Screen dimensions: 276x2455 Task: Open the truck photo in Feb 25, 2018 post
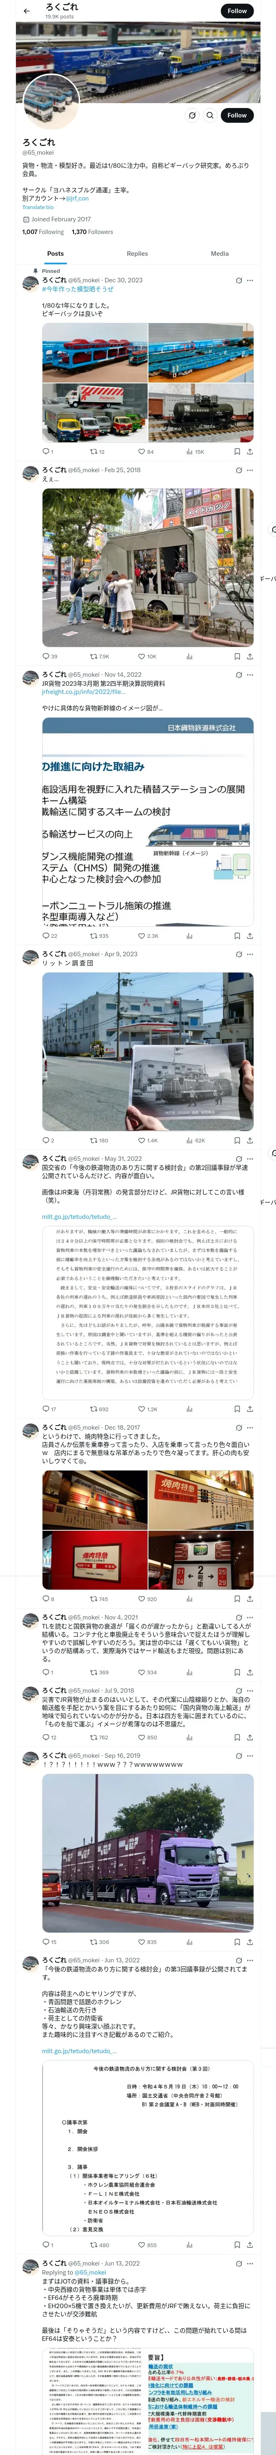tap(148, 568)
